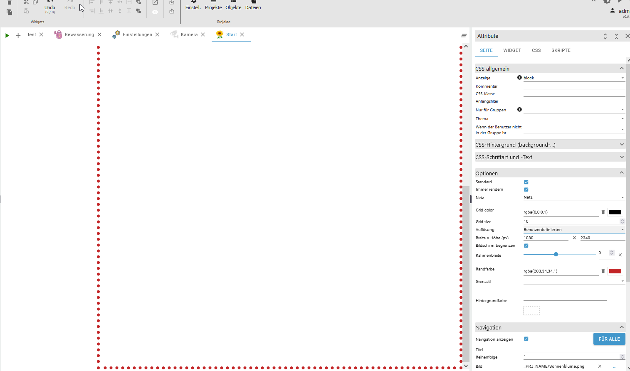The width and height of the screenshot is (630, 371).
Task: Click the green play/run project icon
Action: [x=7, y=35]
